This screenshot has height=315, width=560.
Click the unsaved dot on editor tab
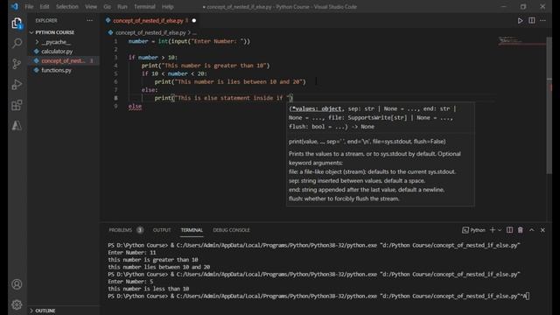pyautogui.click(x=194, y=21)
